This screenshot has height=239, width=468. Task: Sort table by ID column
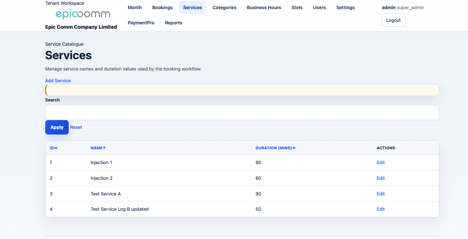(x=53, y=148)
